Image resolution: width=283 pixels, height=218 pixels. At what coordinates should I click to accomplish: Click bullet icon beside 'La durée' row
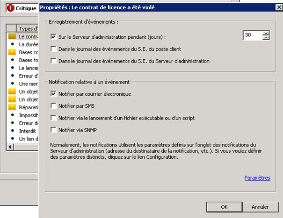[13, 44]
